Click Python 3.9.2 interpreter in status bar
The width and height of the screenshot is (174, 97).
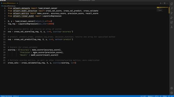(x=7, y=96)
